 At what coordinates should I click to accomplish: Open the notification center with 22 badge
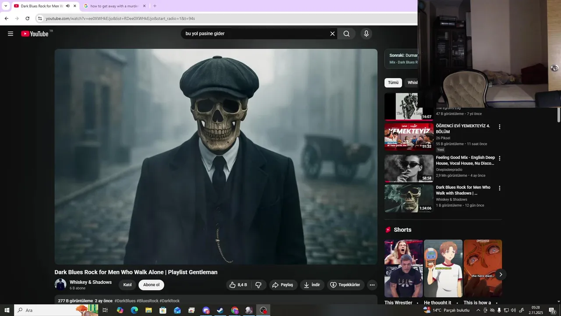click(553, 310)
